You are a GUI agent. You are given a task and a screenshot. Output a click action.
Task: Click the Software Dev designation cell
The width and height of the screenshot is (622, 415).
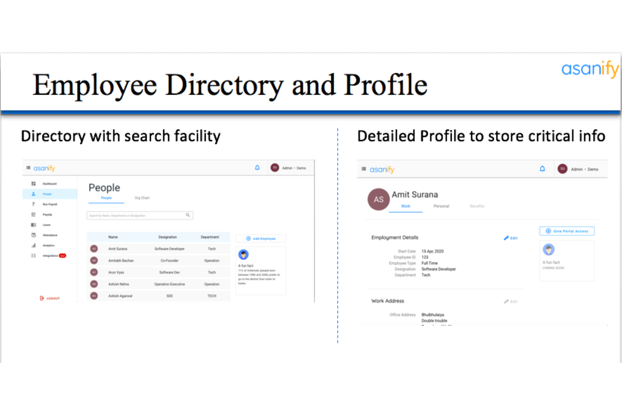[x=169, y=272]
